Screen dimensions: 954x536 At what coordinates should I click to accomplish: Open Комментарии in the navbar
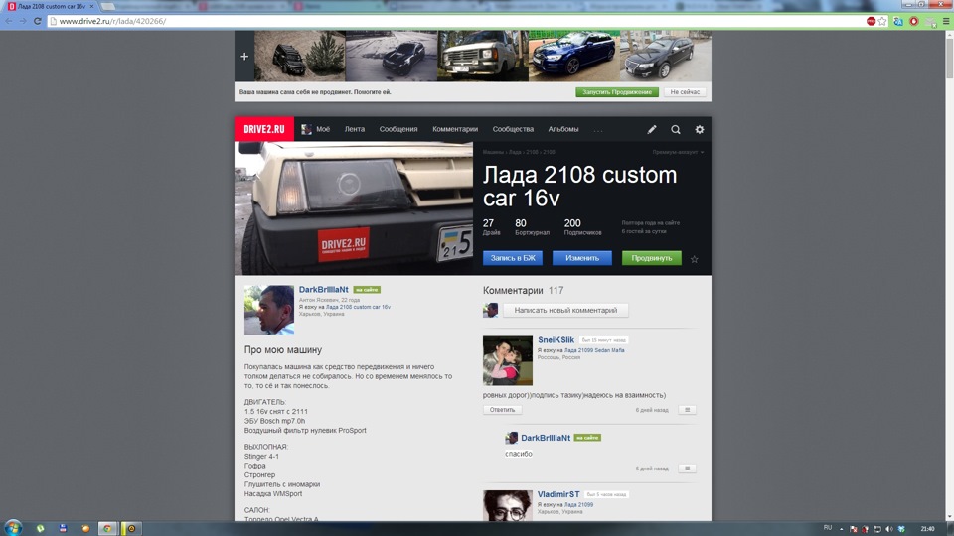pos(455,129)
